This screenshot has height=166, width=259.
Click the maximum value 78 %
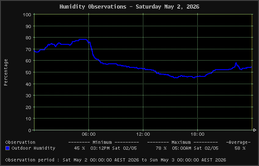click(x=161, y=148)
